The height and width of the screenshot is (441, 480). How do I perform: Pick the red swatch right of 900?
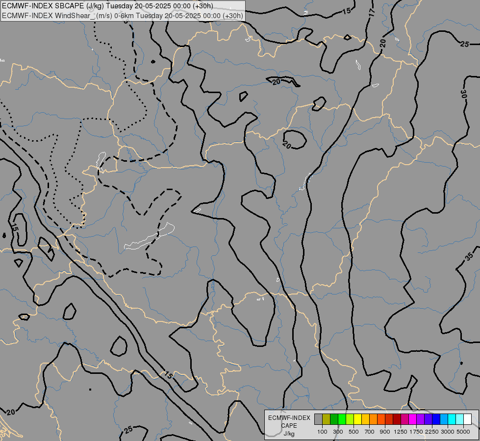click(389, 419)
